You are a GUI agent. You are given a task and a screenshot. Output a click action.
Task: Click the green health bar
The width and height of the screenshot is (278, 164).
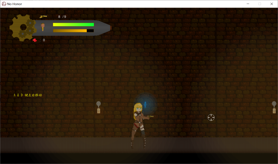[73, 24]
